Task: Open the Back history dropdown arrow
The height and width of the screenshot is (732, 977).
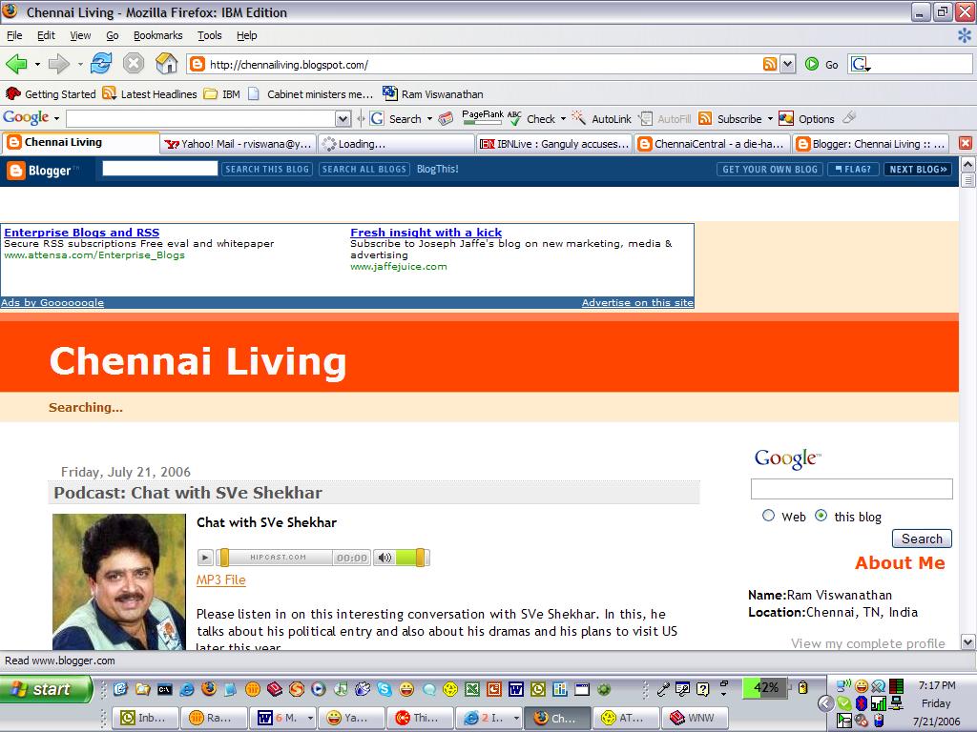Action: click(37, 64)
